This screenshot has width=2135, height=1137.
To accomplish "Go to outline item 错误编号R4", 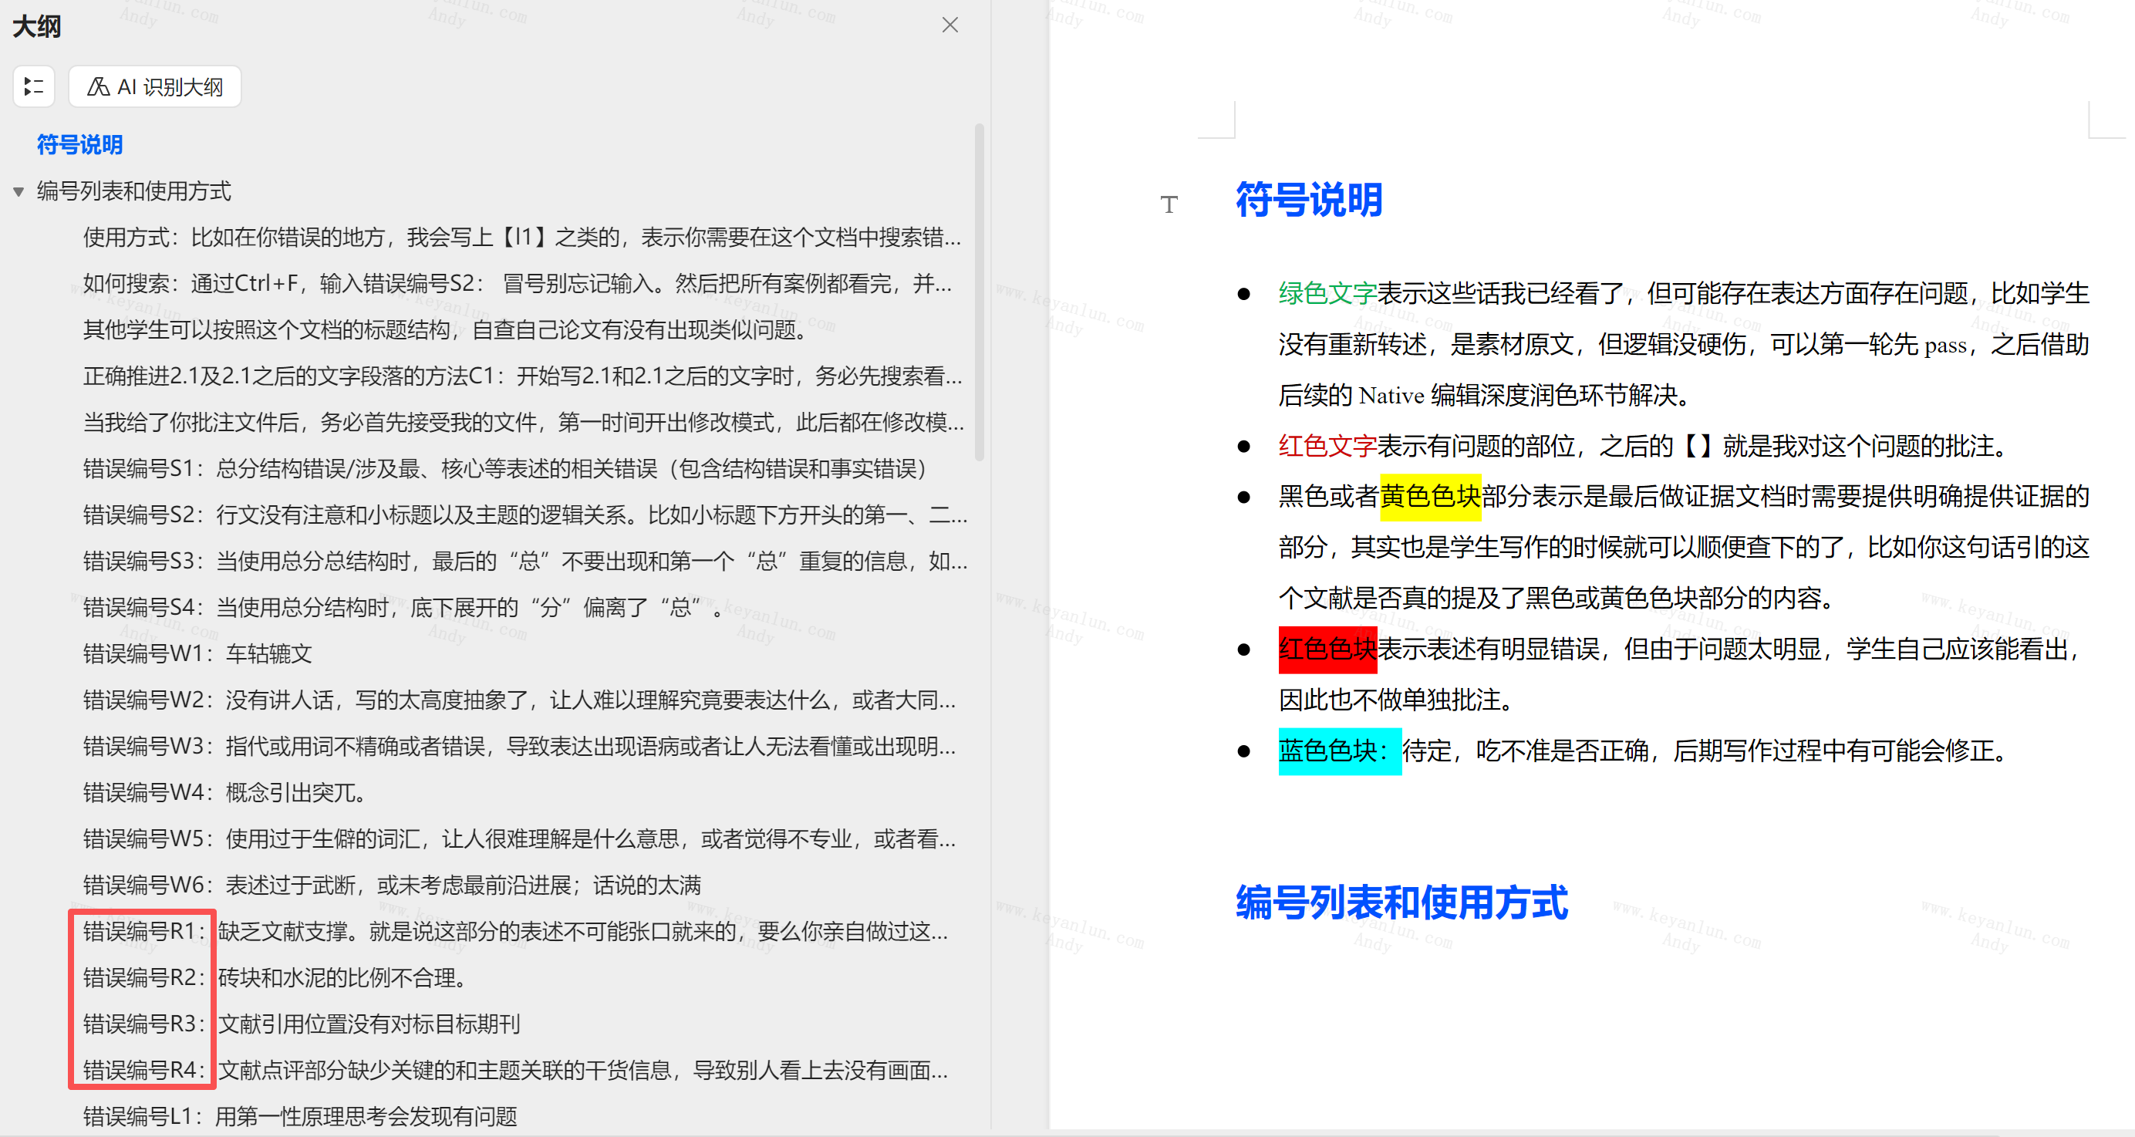I will 515,1071.
